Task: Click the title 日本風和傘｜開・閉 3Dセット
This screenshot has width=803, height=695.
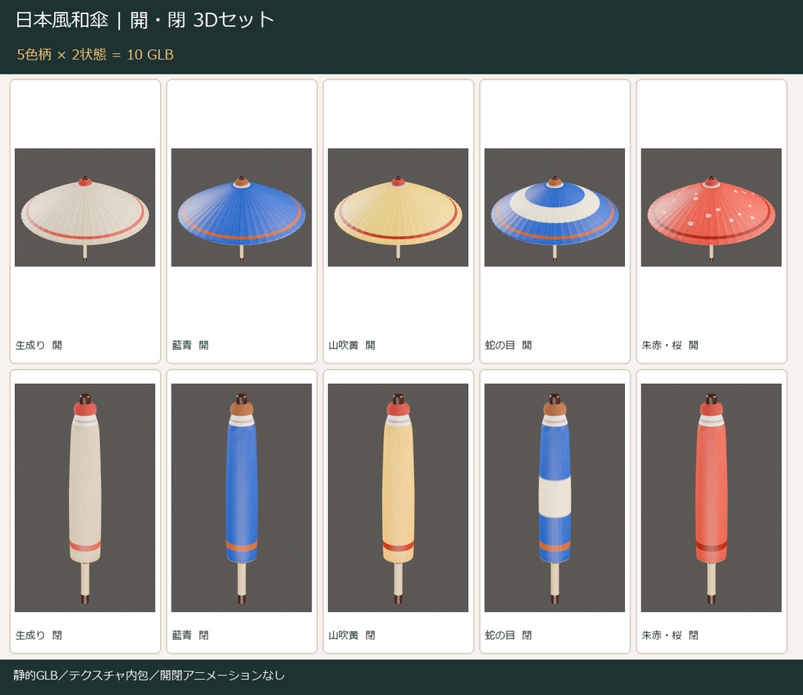Action: (x=145, y=20)
